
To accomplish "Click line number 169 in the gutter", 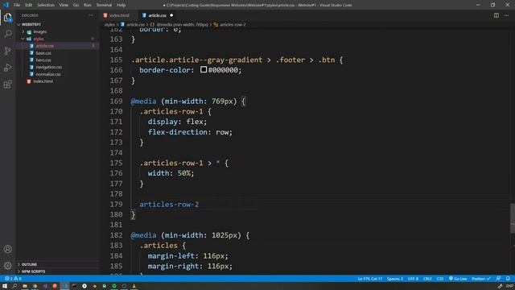I will point(116,101).
